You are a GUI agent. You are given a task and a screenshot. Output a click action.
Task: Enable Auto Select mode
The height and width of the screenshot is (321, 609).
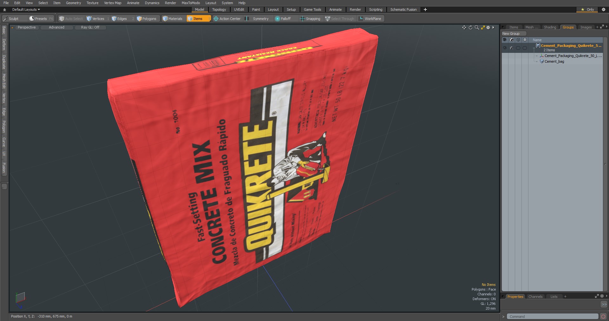[71, 19]
